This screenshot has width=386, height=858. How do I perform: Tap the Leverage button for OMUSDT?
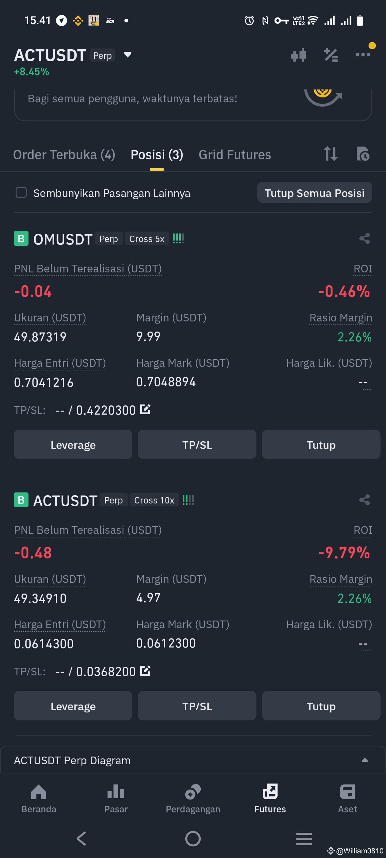point(73,445)
